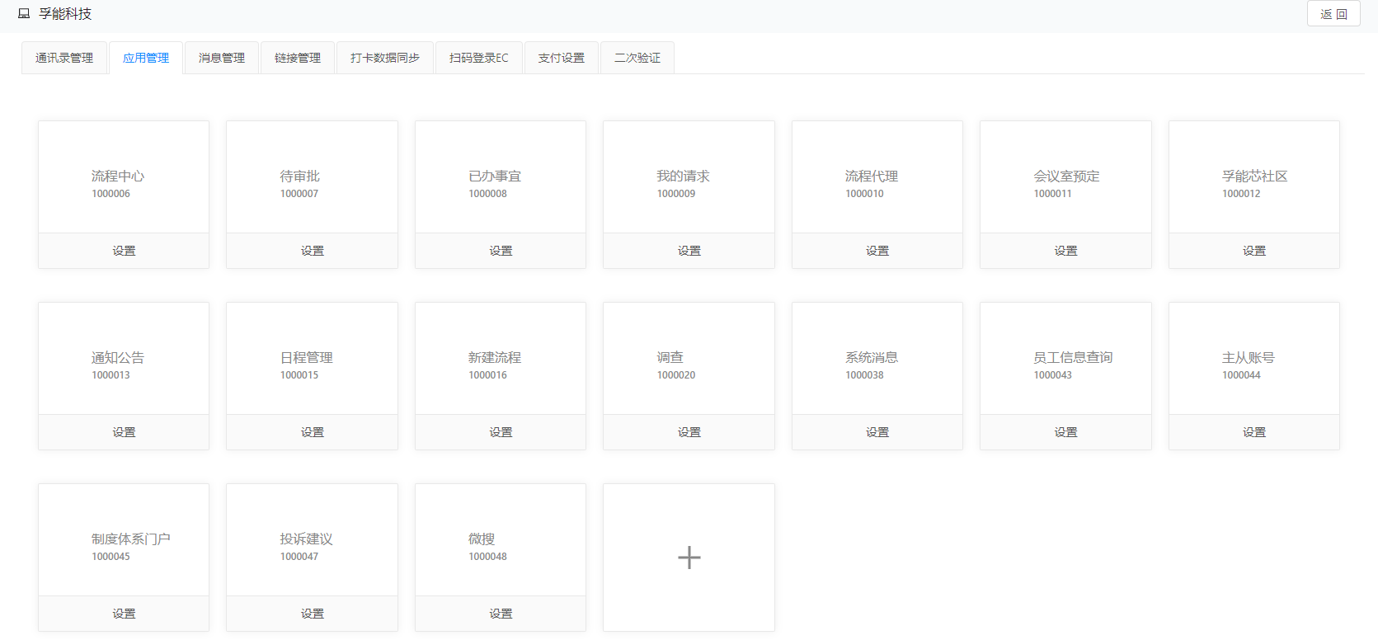1378x640 pixels.
Task: Click the 微搜 app name
Action: pyautogui.click(x=482, y=539)
